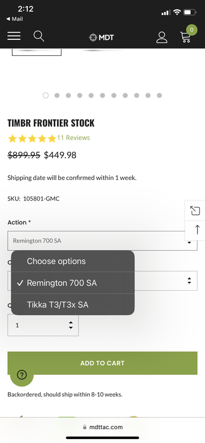Return to Mail app via back link

(x=15, y=19)
